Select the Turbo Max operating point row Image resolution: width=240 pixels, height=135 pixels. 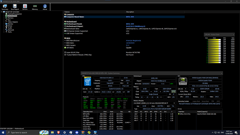[x=107, y=120]
